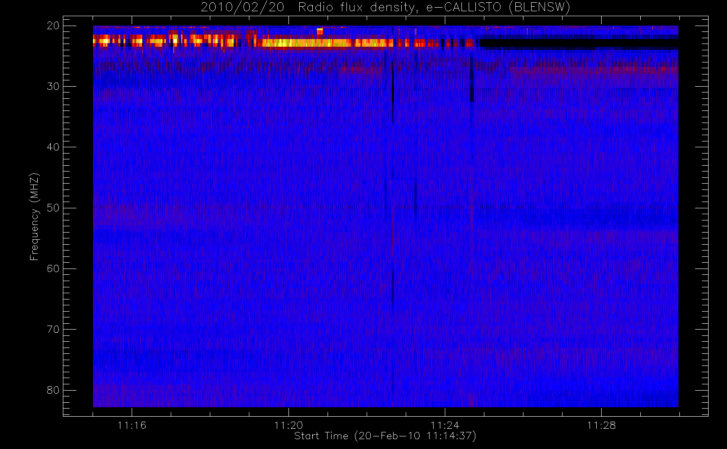Viewport: 727px width, 449px height.
Task: Click the '80' frequency axis label
Action: (x=53, y=390)
